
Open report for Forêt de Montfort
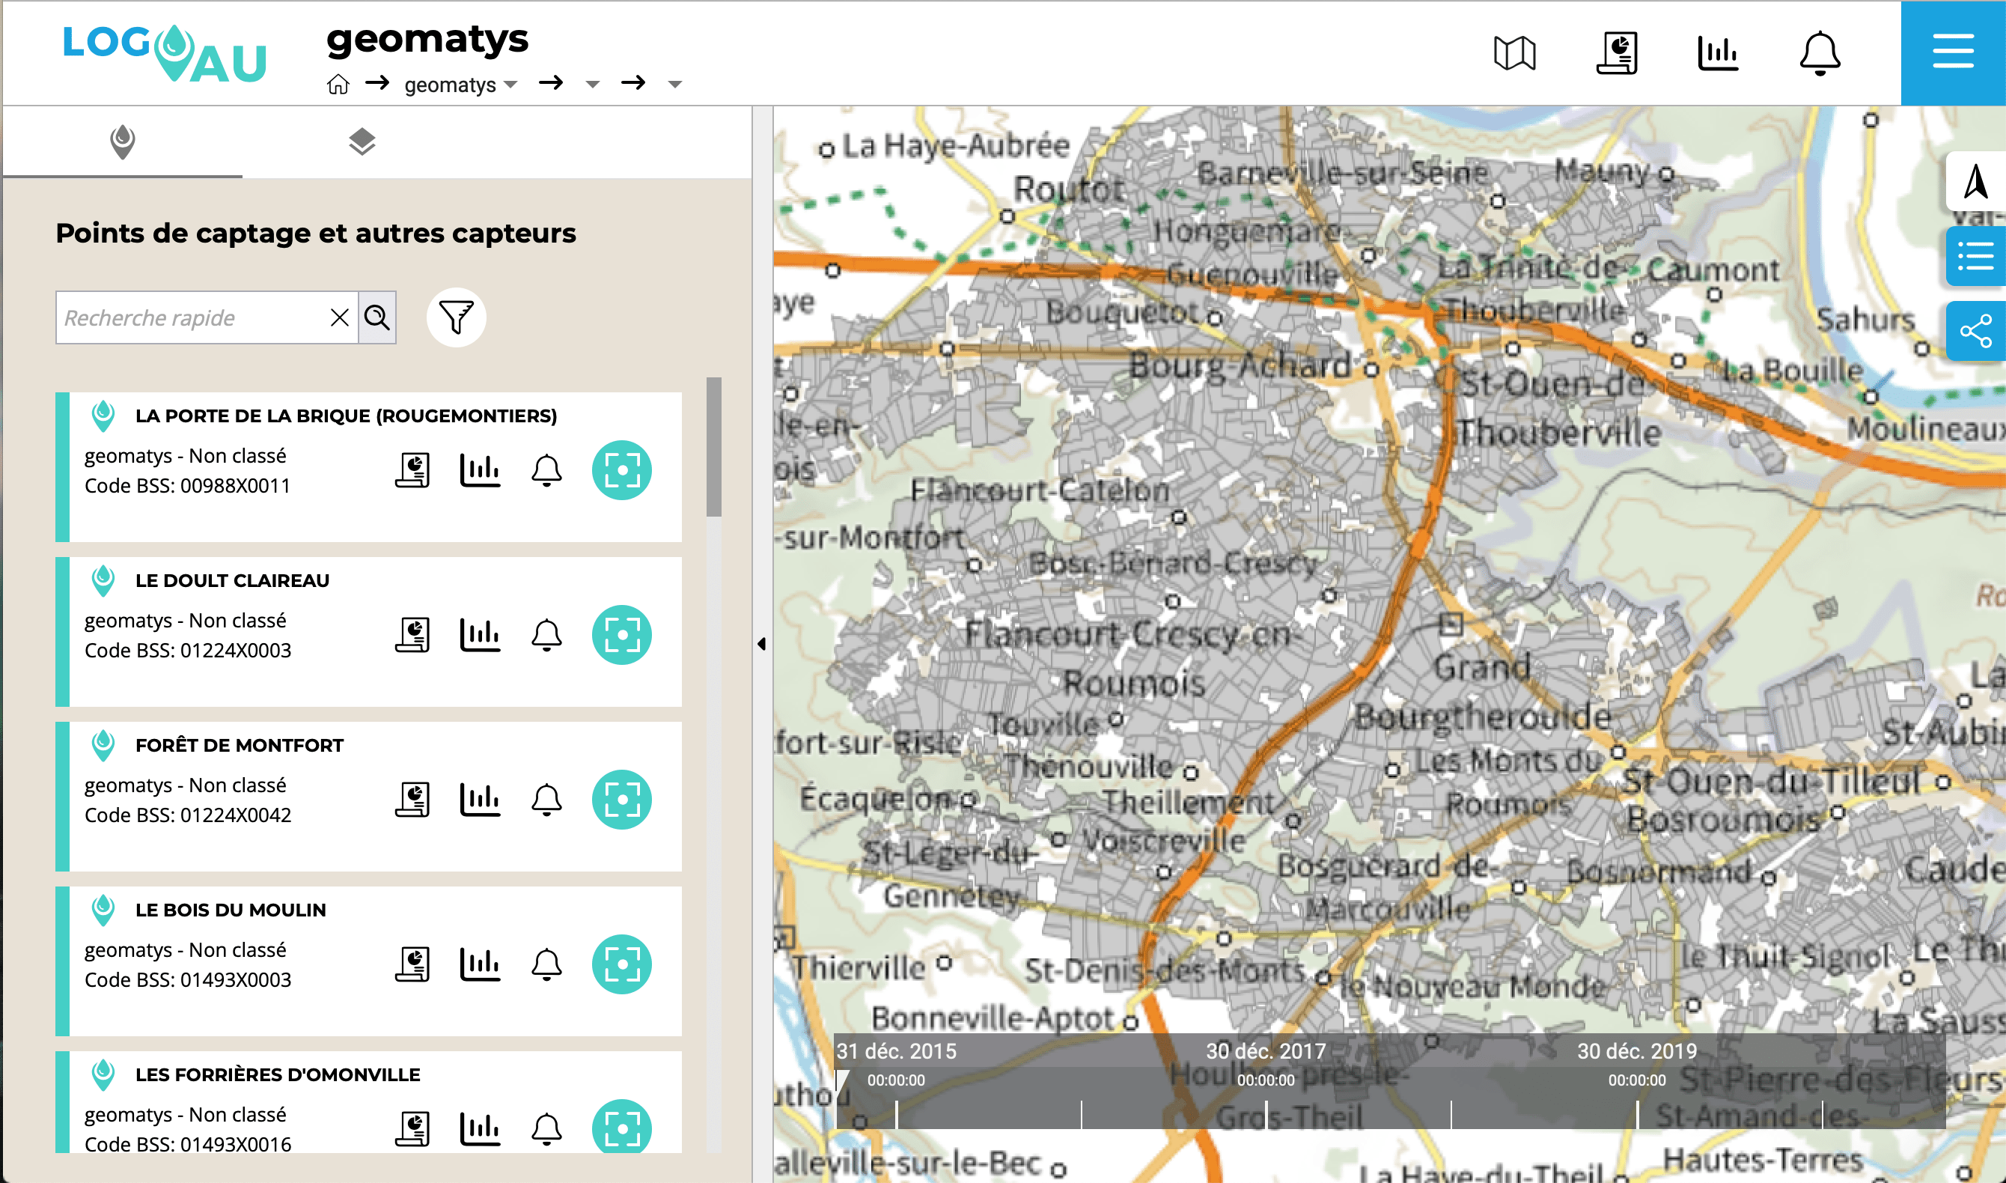pos(412,800)
